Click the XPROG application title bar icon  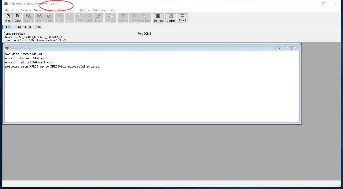coord(6,4)
